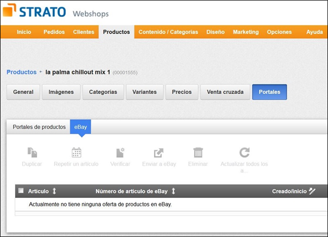Click the Duplicar documents icon

click(x=32, y=152)
